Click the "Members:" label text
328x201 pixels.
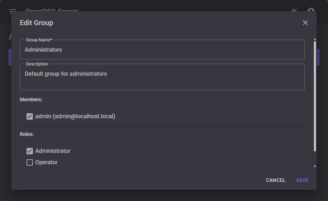[31, 99]
